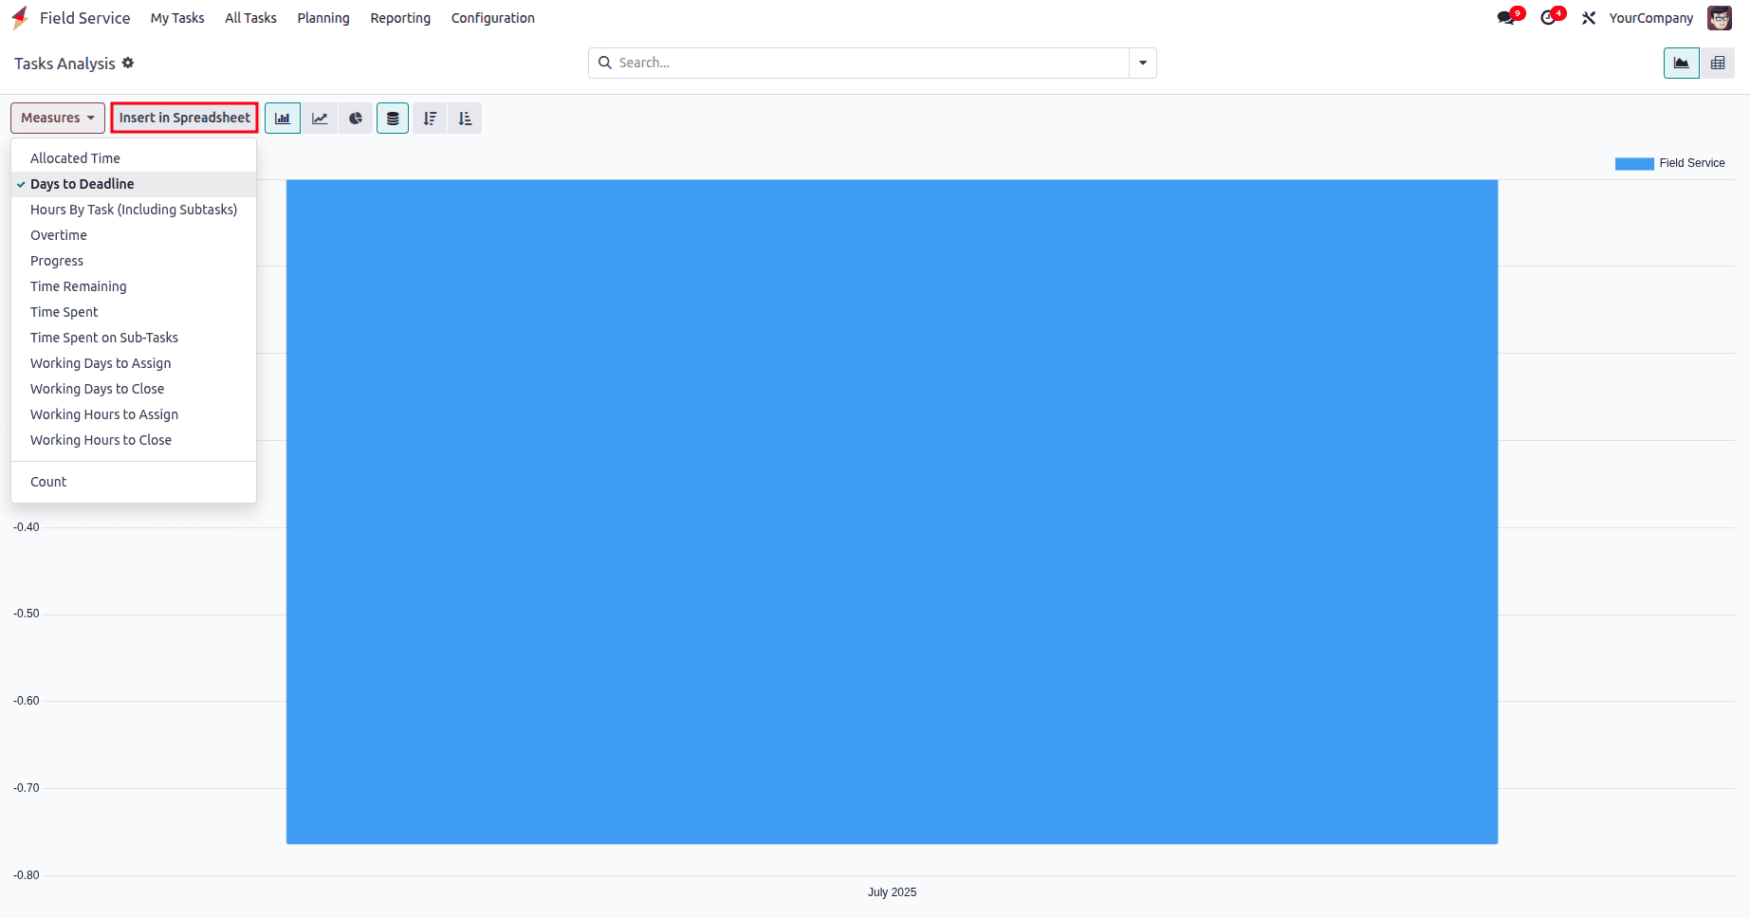Image resolution: width=1750 pixels, height=918 pixels.
Task: Open the Planning menu
Action: (323, 18)
